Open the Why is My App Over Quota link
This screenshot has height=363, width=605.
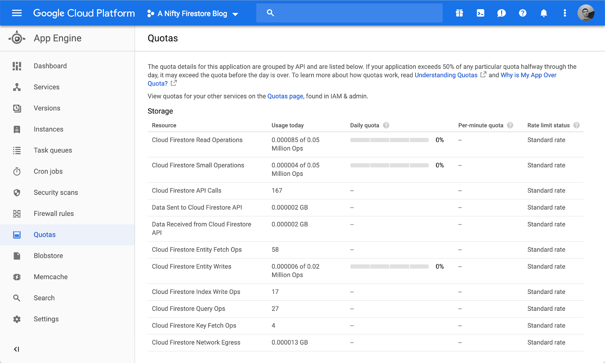coord(529,75)
